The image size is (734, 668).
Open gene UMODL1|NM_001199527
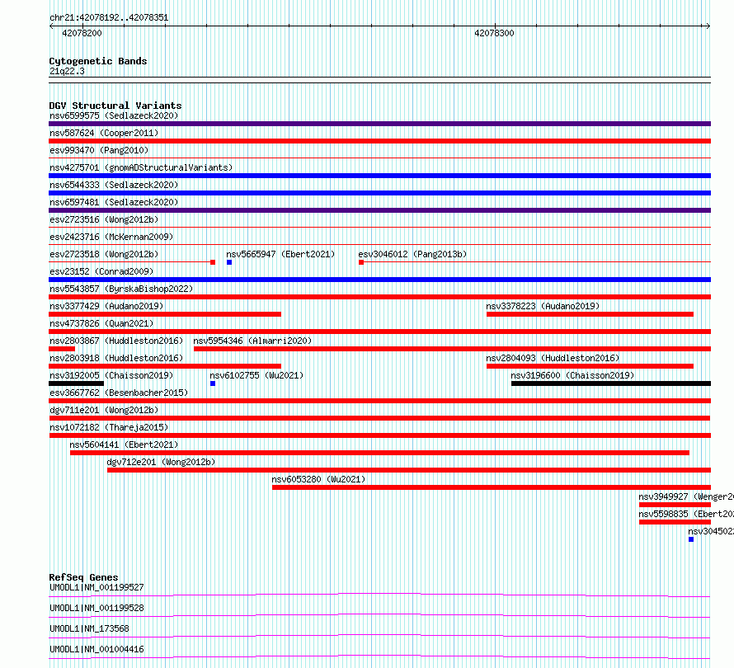coord(96,587)
